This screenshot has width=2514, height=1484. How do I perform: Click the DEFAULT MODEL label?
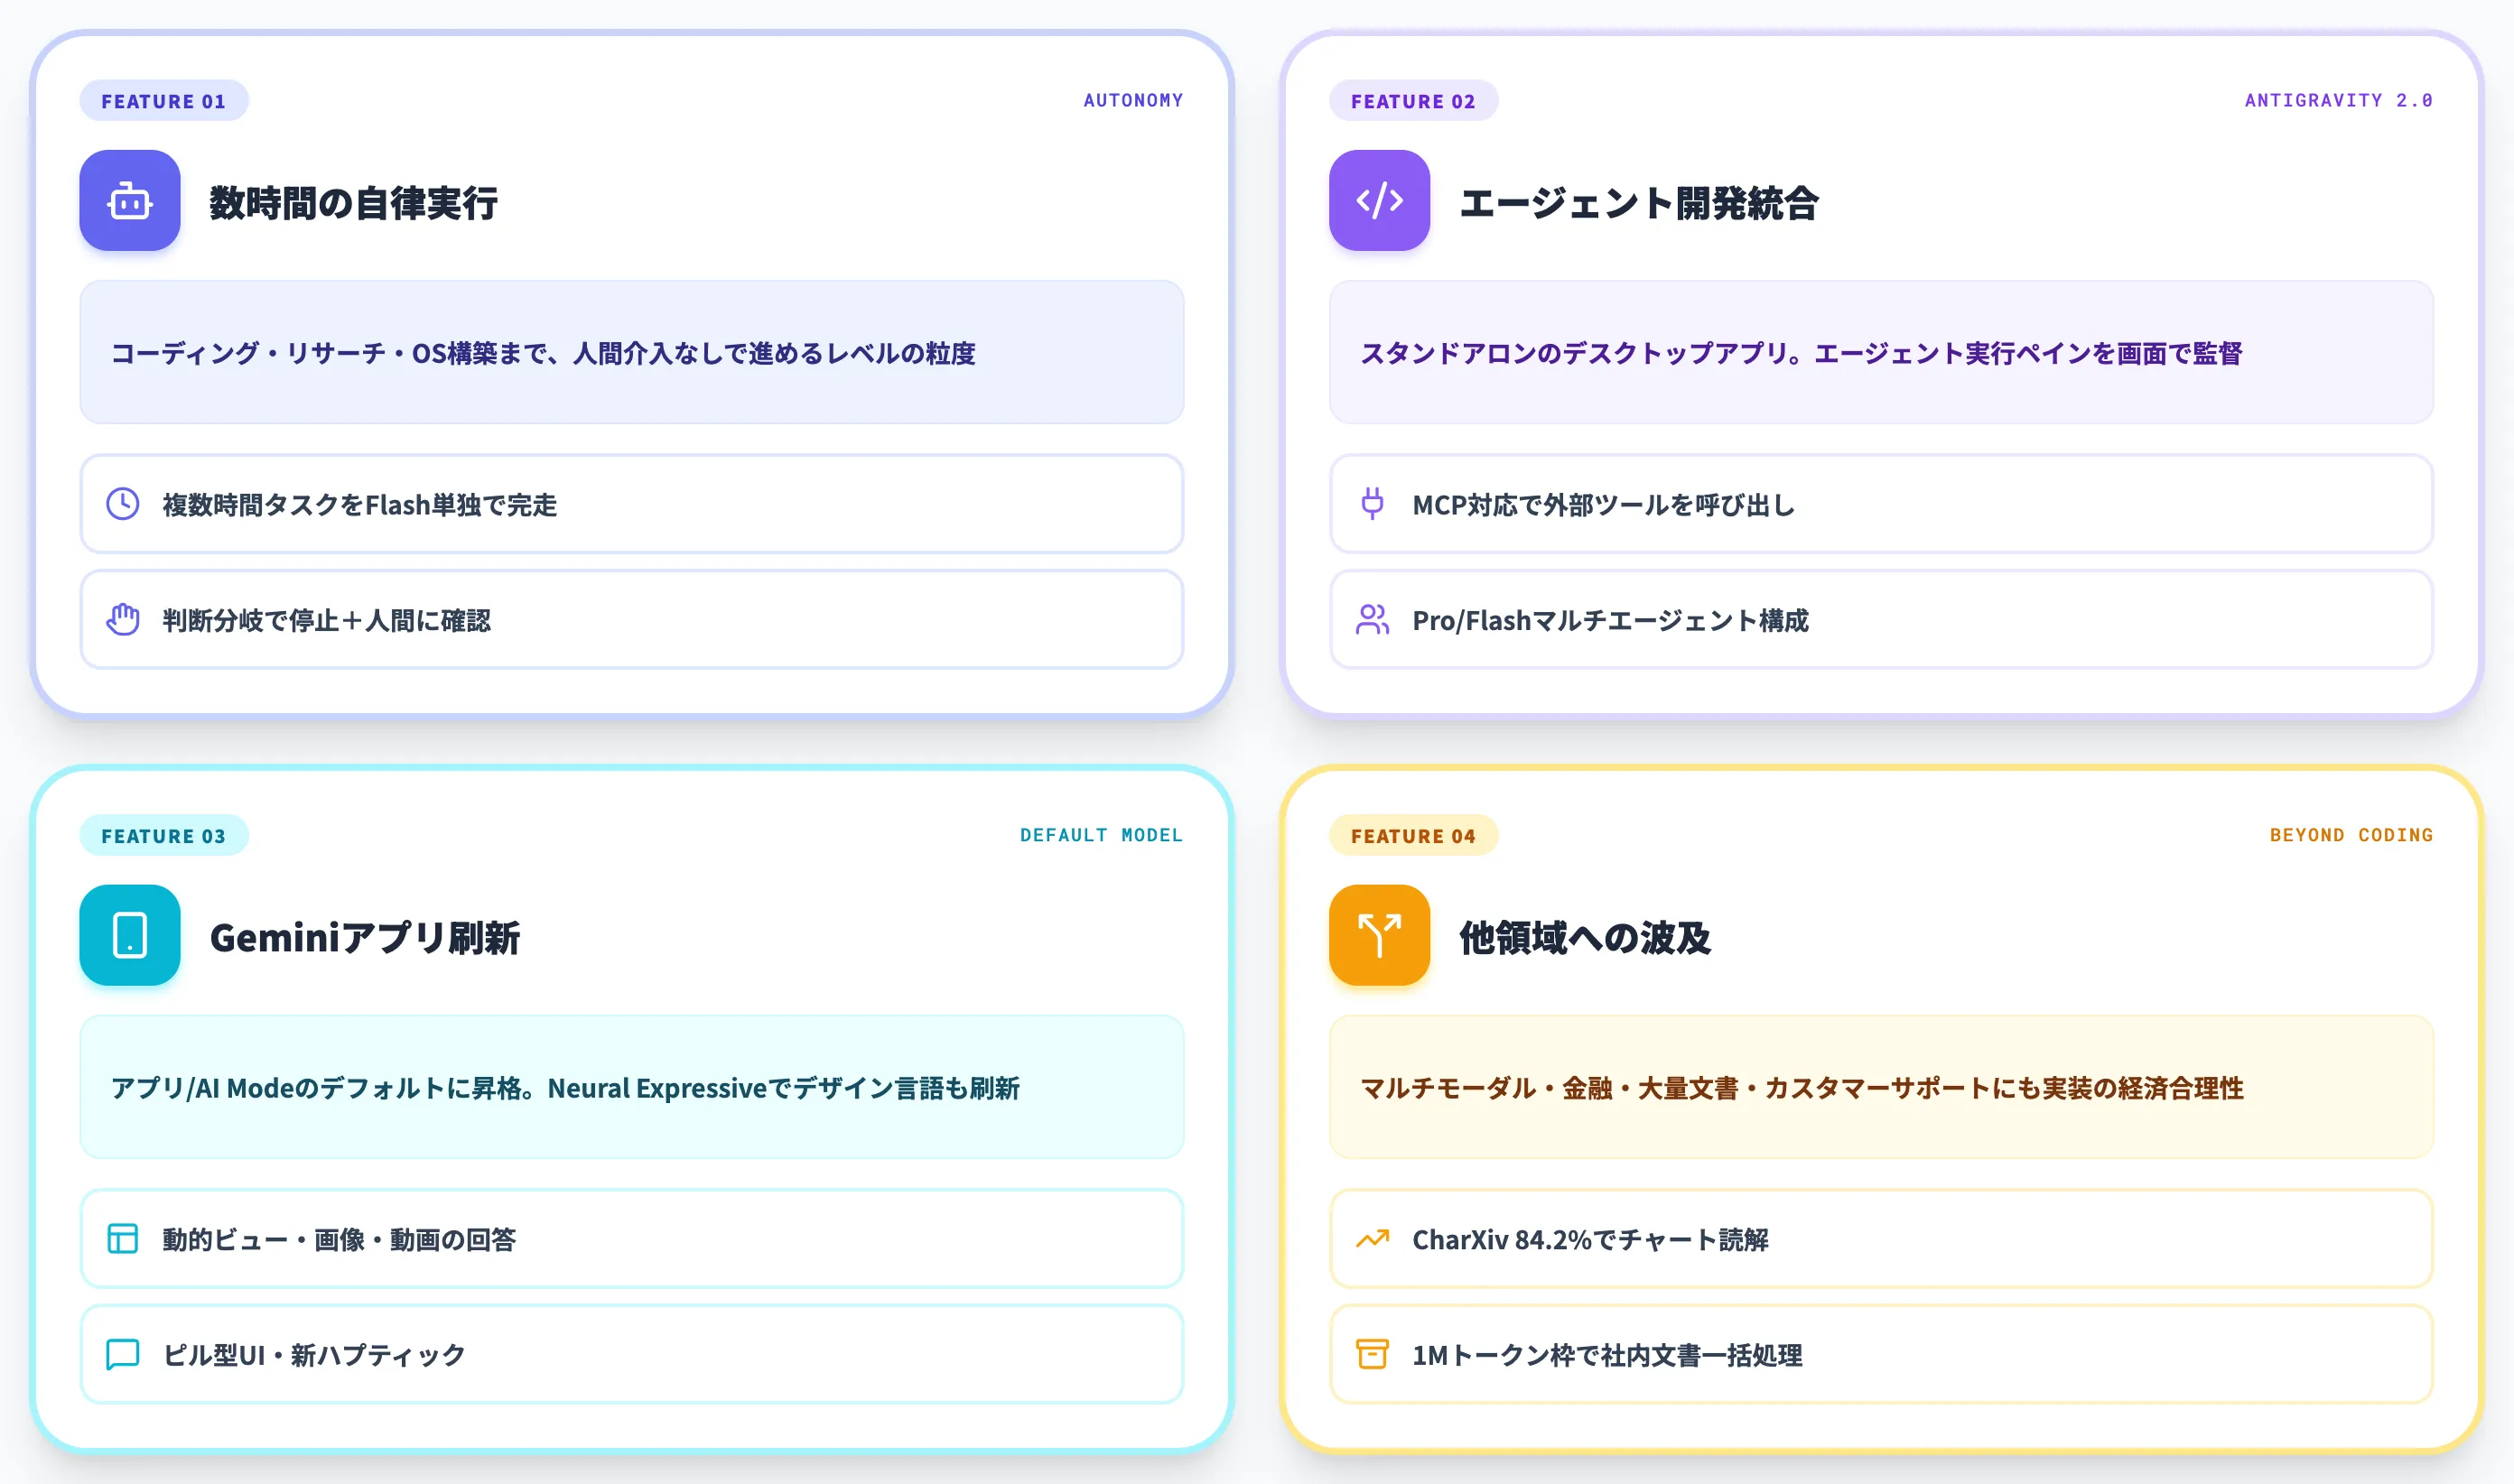click(x=1102, y=836)
